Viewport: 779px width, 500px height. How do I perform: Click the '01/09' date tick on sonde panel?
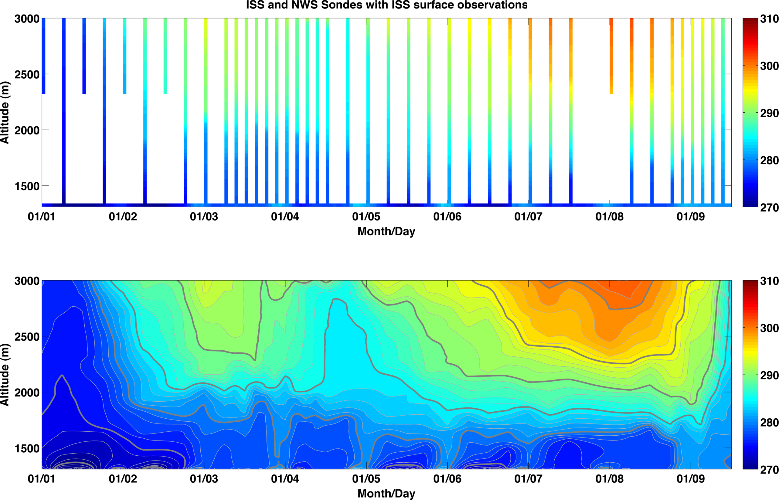point(691,216)
